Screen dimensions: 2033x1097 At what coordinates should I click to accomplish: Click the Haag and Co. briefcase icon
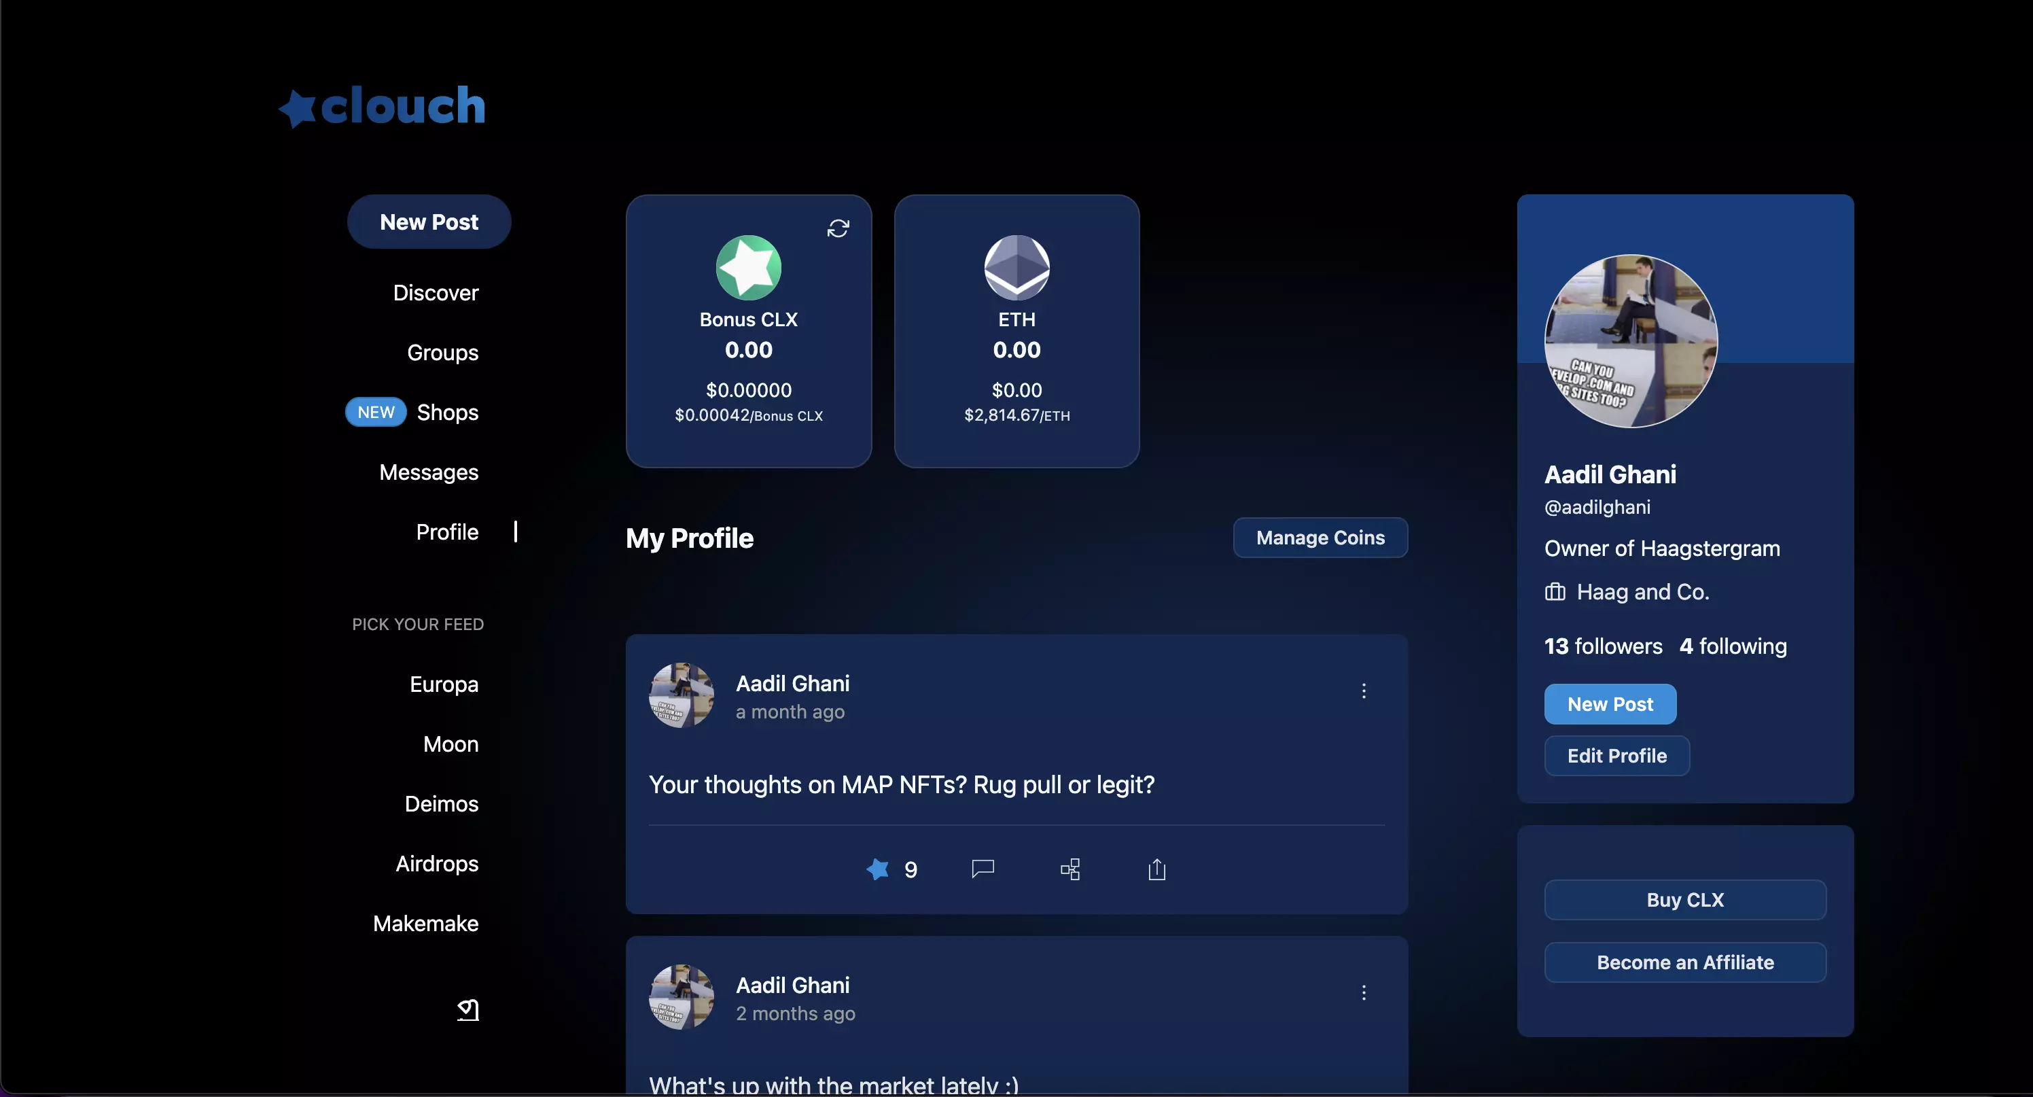pos(1554,591)
